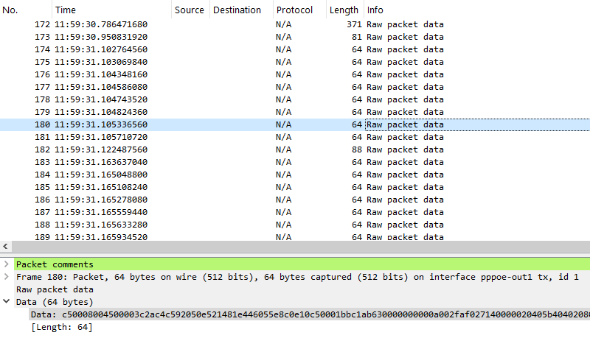The image size is (590, 338).
Task: Click the Data (64 bytes) label
Action: click(55, 302)
